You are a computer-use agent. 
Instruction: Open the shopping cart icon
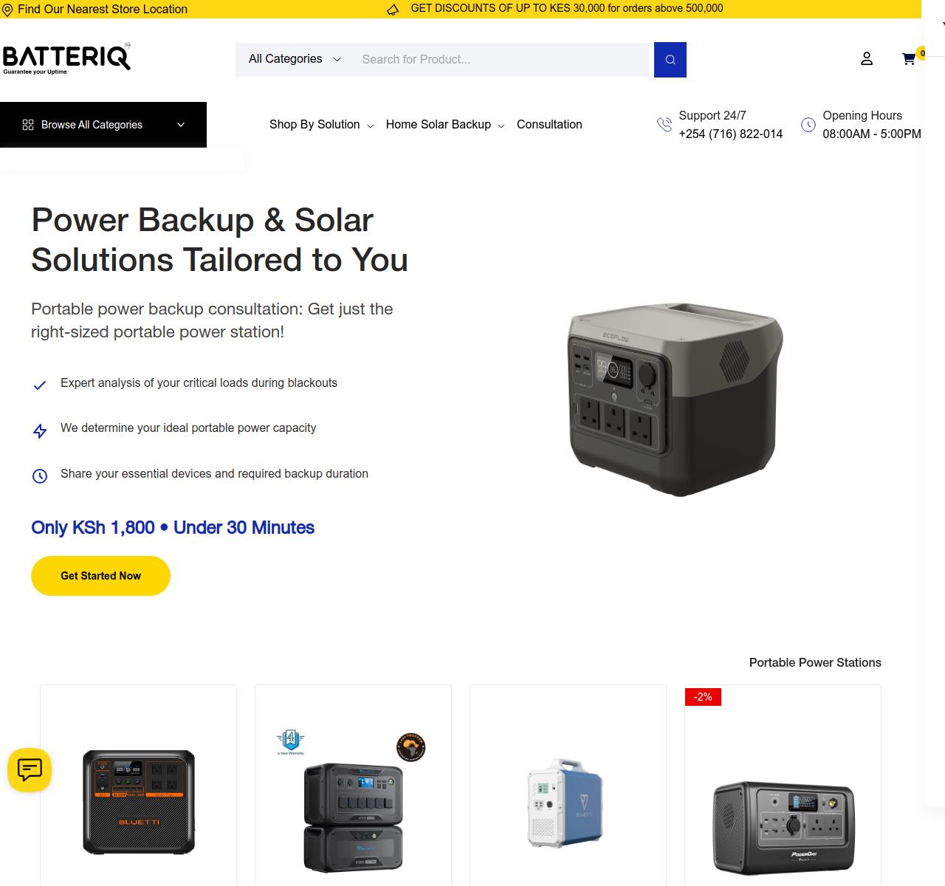tap(909, 58)
